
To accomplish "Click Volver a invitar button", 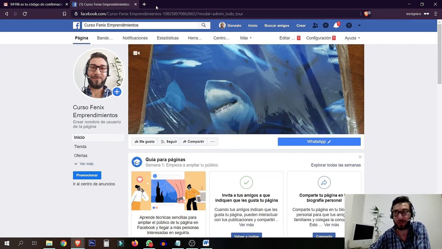I will (247, 236).
